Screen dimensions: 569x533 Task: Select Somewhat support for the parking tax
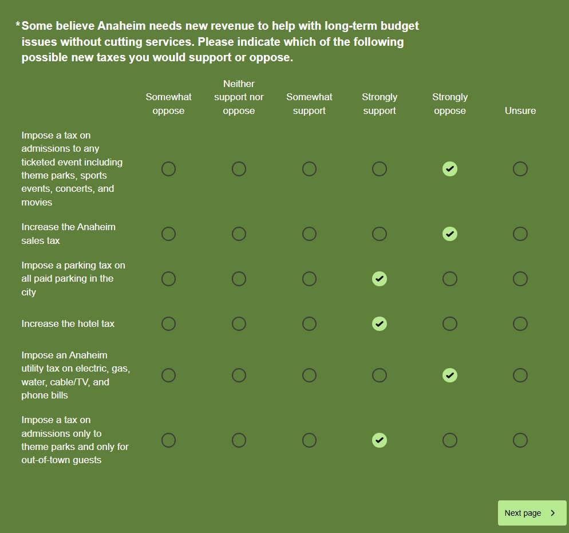tap(309, 279)
